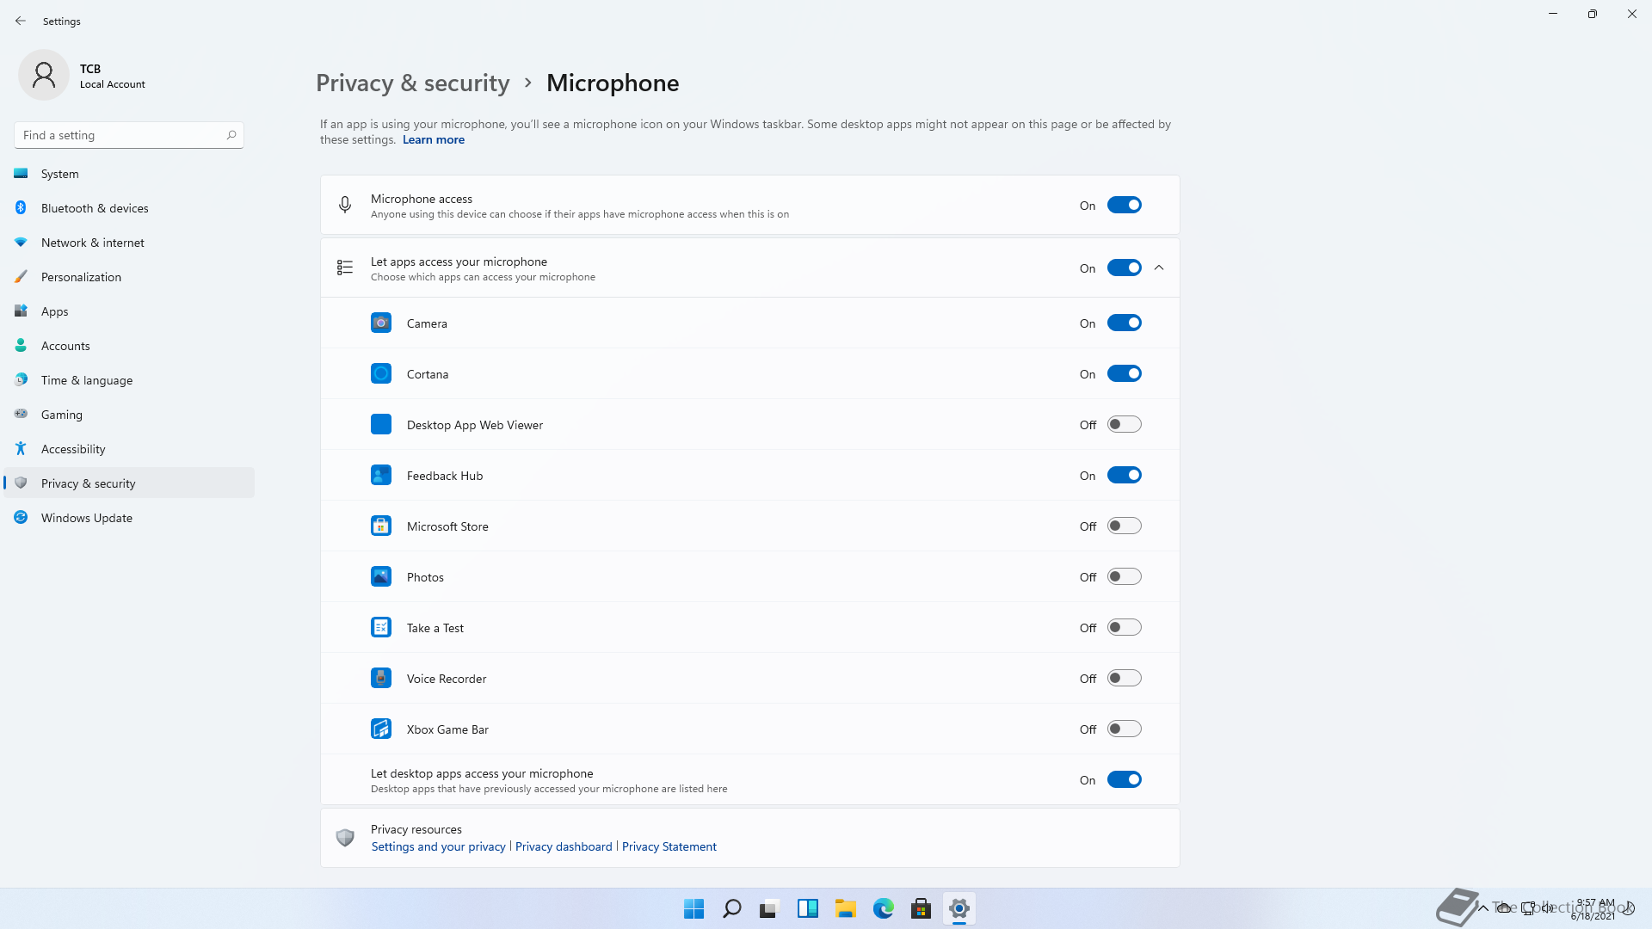1652x929 pixels.
Task: Click the Settings gear on the taskbar
Action: (x=959, y=908)
